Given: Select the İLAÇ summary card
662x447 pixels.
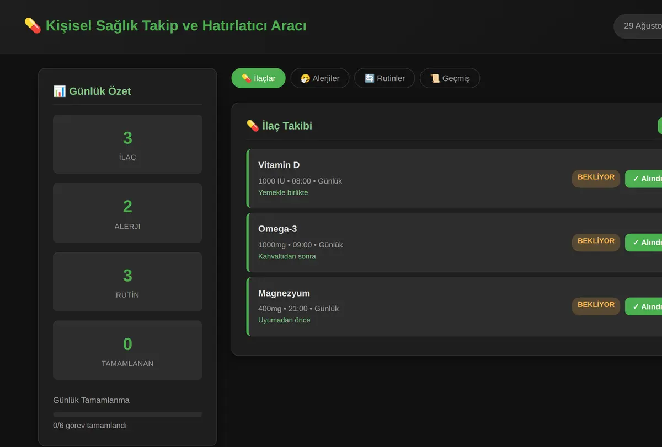Looking at the screenshot, I should pos(127,144).
